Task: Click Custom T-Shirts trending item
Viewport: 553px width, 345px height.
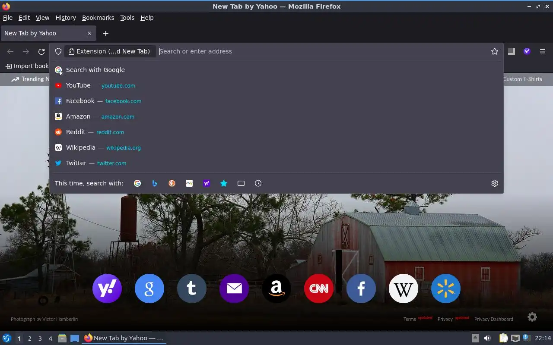Action: pyautogui.click(x=523, y=79)
